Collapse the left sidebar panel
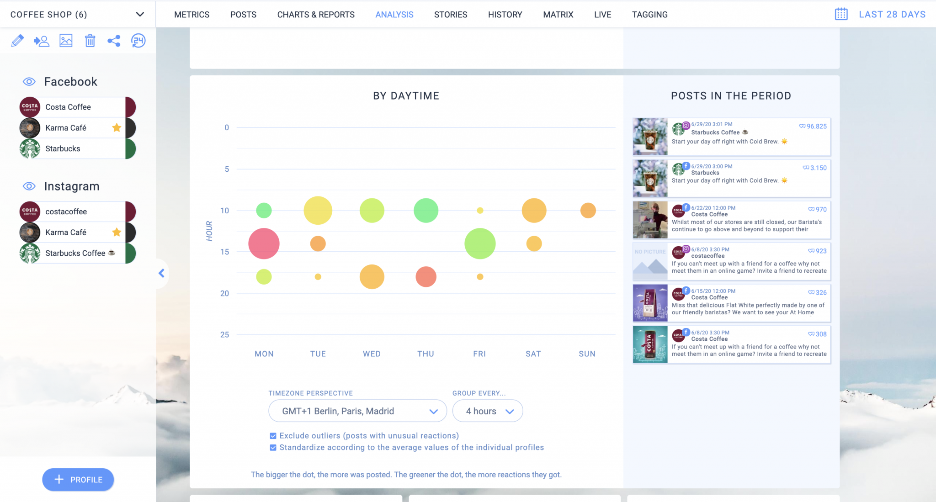 pyautogui.click(x=161, y=273)
